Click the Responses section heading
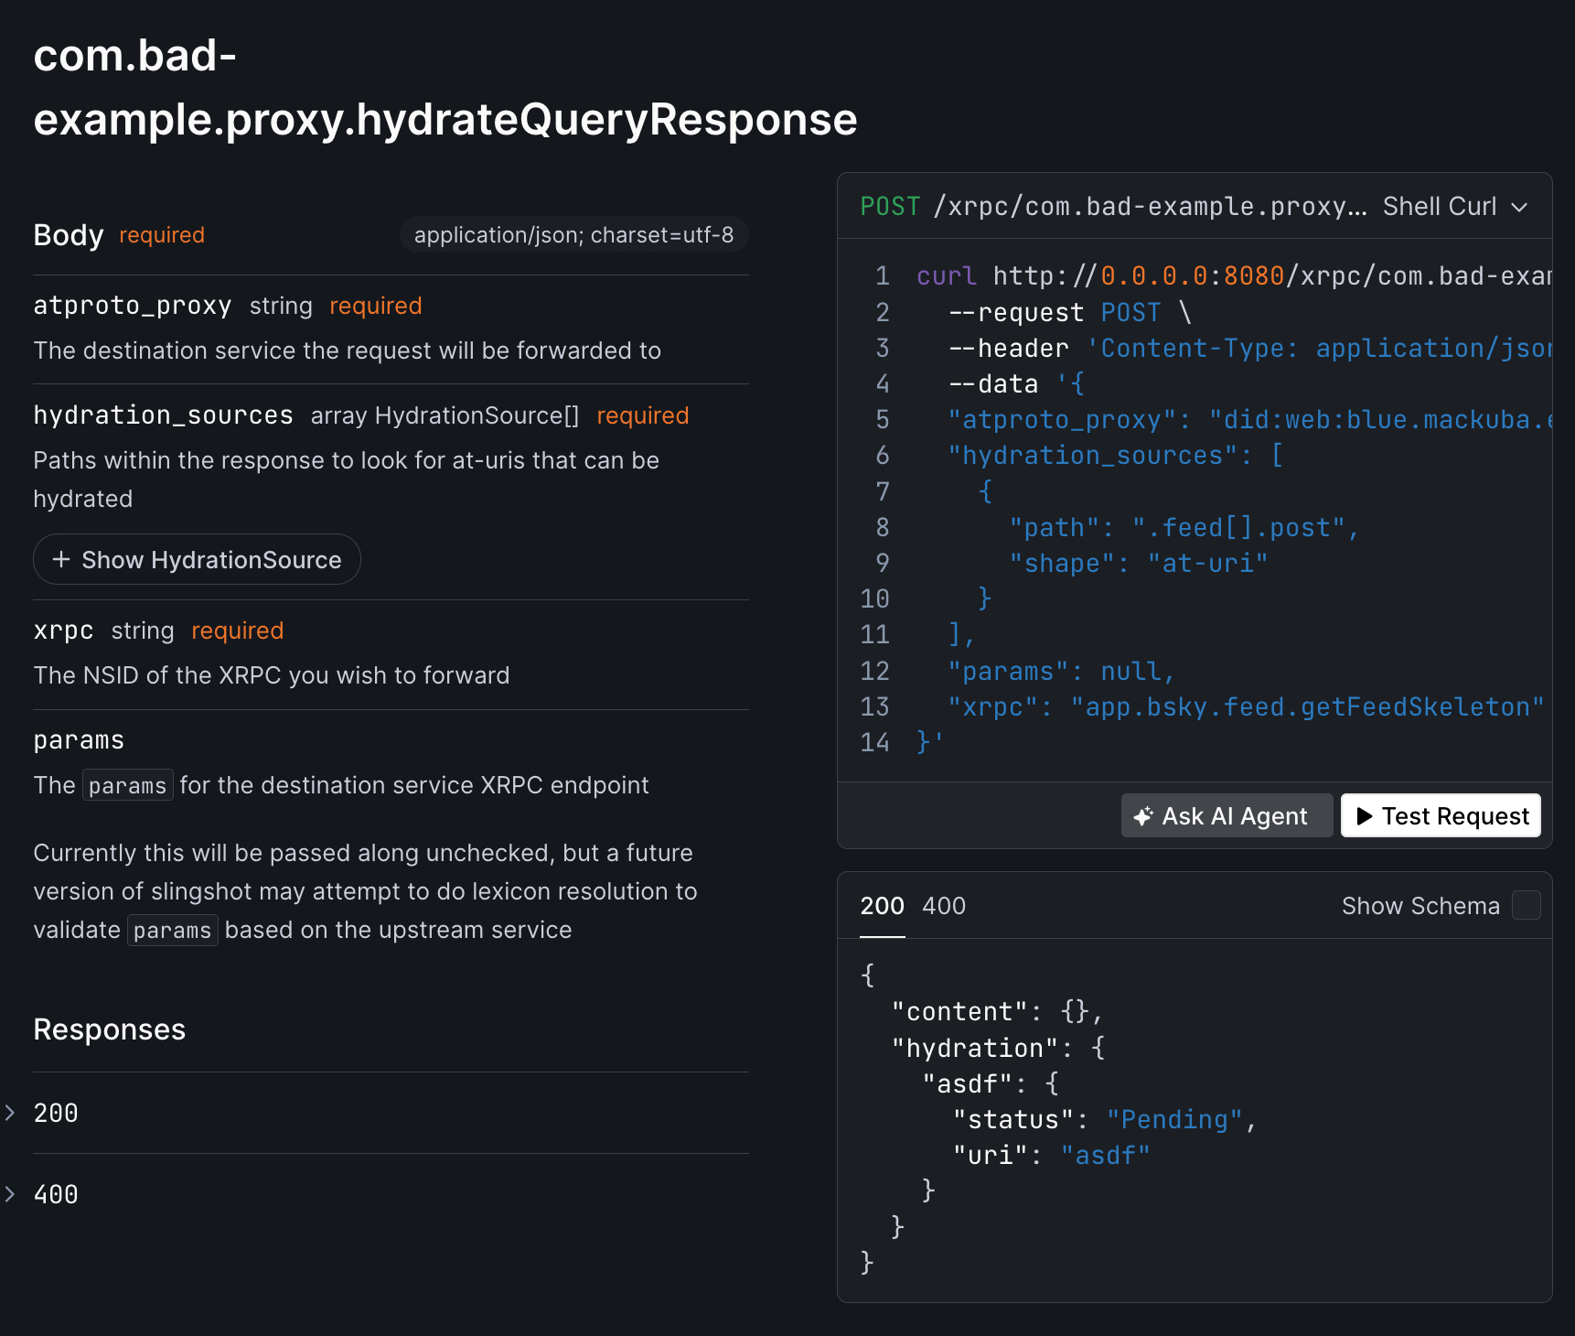Screen dimensions: 1575x1336 point(110,1029)
